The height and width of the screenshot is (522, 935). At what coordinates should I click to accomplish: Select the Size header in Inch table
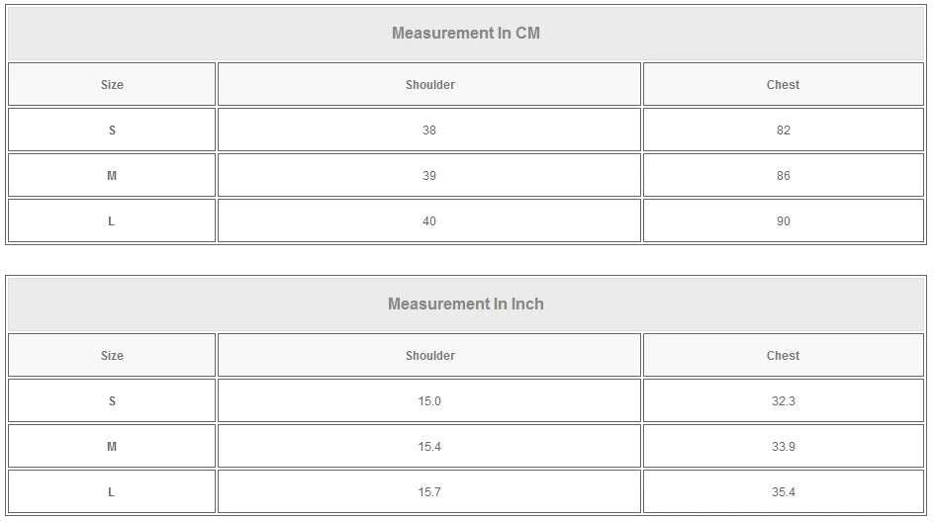[112, 356]
